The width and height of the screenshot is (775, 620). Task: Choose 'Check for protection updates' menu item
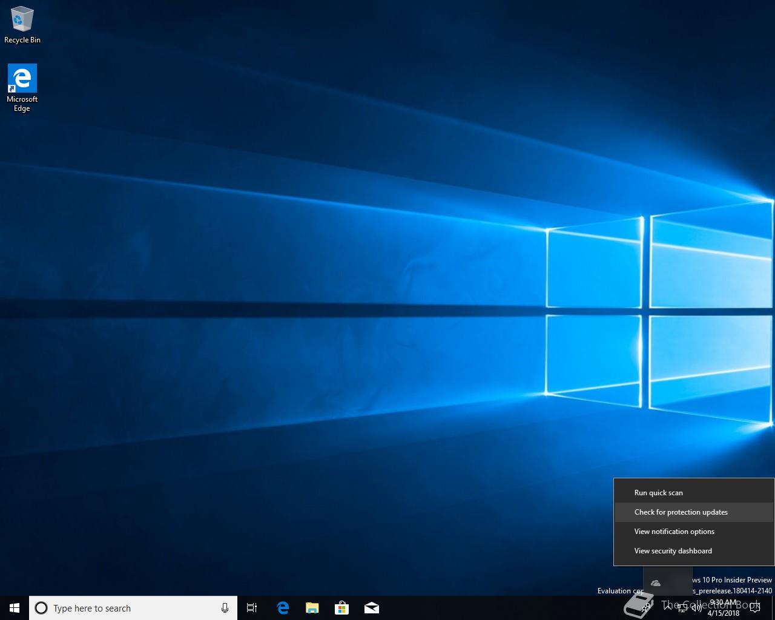pos(681,512)
